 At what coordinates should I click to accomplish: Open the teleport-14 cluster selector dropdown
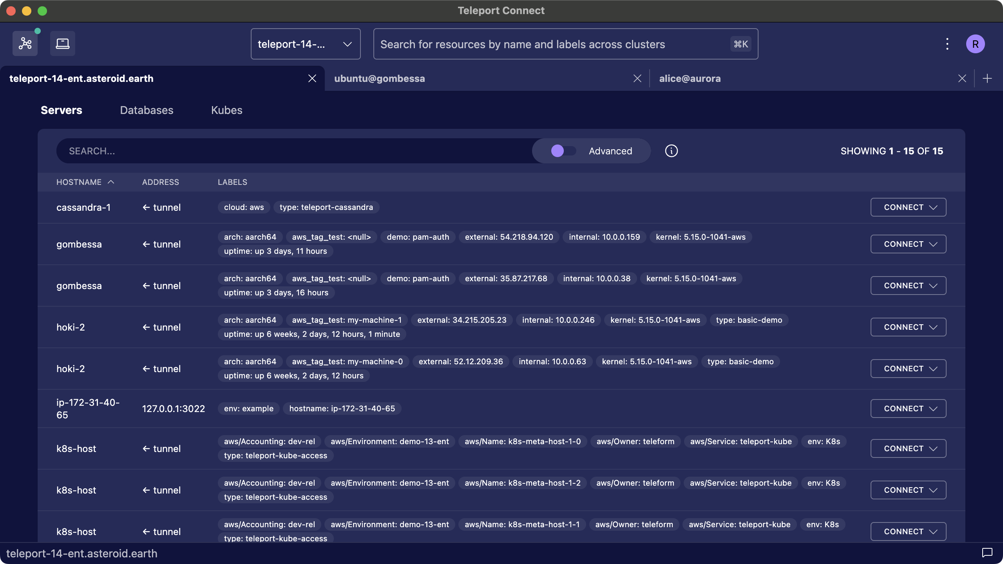[306, 44]
